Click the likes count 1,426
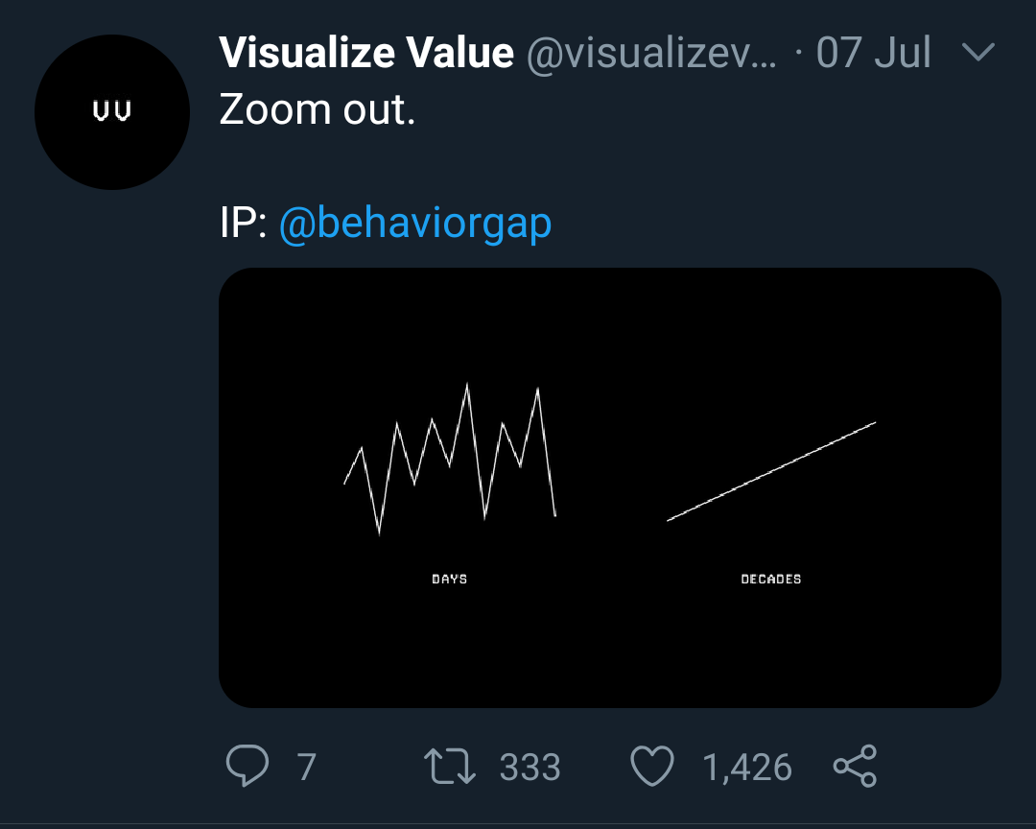Screen dimensions: 1036x829 746,768
